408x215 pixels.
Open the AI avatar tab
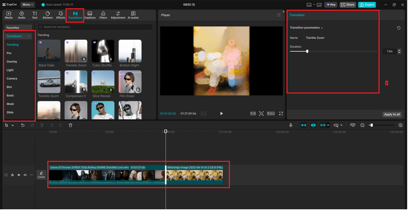coord(133,15)
